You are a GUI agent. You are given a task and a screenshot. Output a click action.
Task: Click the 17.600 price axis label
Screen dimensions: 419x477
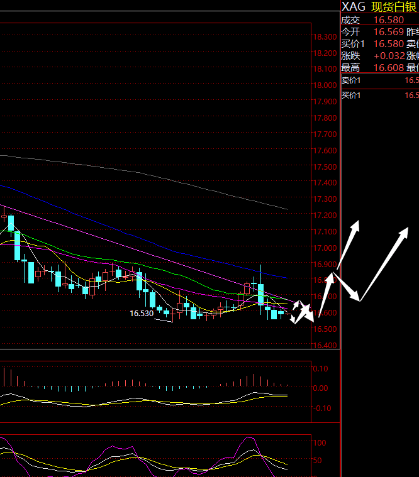pos(325,151)
